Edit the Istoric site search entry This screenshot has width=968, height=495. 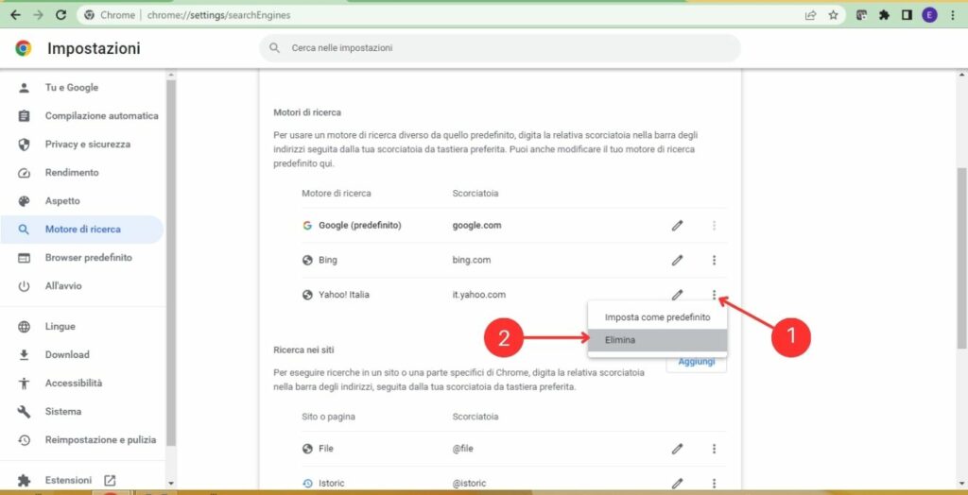click(x=677, y=484)
